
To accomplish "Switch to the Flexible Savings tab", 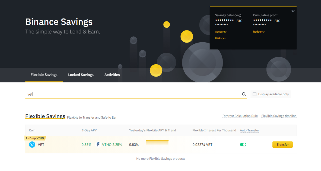I will (44, 75).
